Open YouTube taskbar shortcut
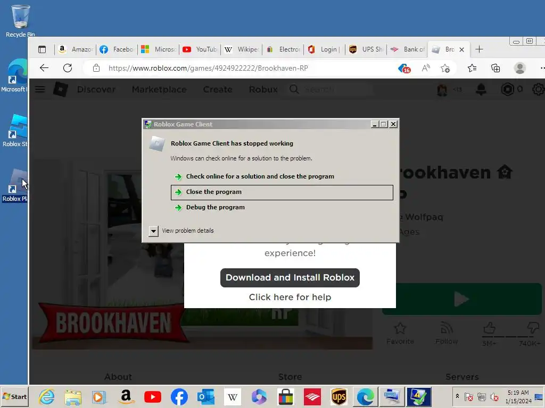 tap(153, 397)
